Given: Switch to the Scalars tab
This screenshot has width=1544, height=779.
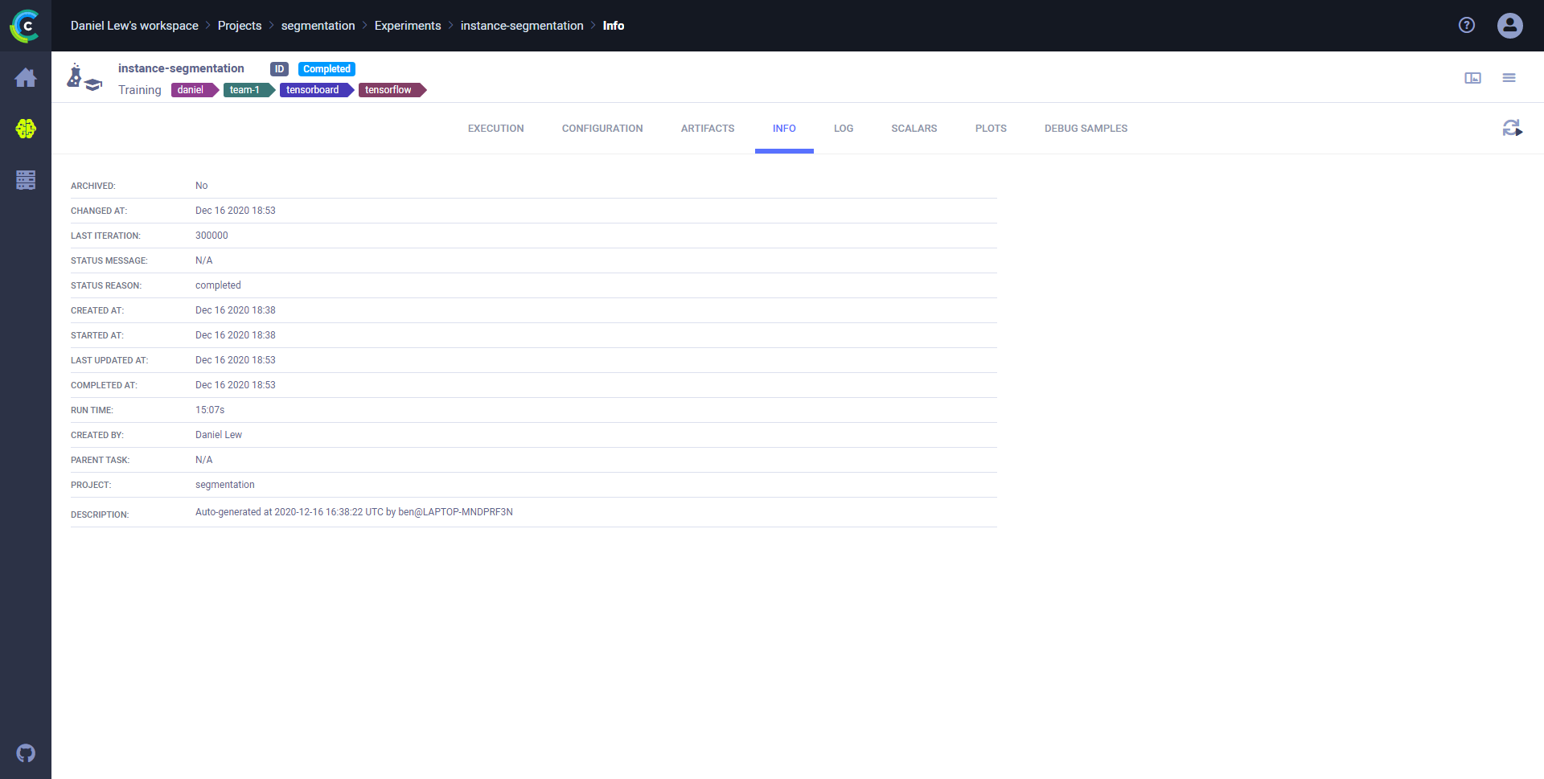Looking at the screenshot, I should click(914, 129).
